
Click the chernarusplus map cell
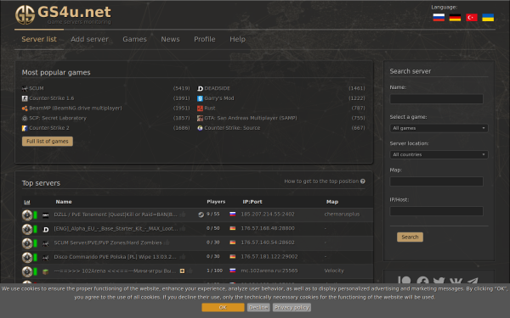pyautogui.click(x=342, y=215)
